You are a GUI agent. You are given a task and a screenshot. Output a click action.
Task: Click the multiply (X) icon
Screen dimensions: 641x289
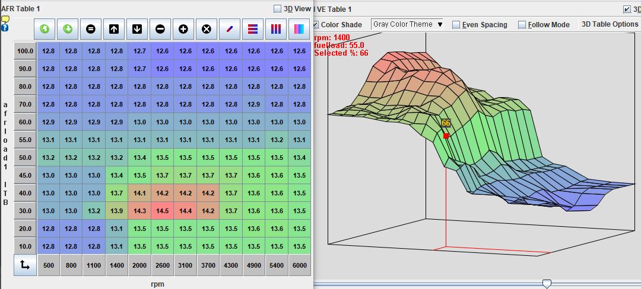pos(207,29)
